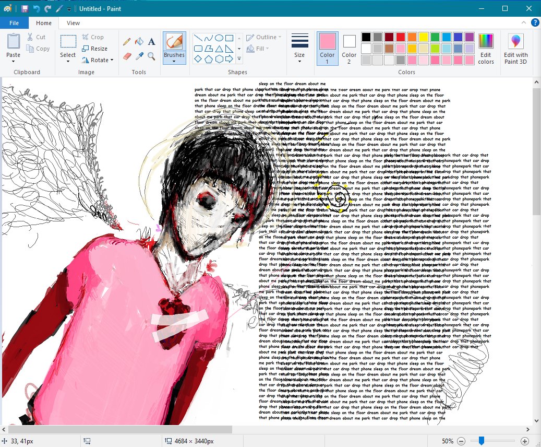This screenshot has width=541, height=447.
Task: Click Edit with Paint 3D icon
Action: 515,41
